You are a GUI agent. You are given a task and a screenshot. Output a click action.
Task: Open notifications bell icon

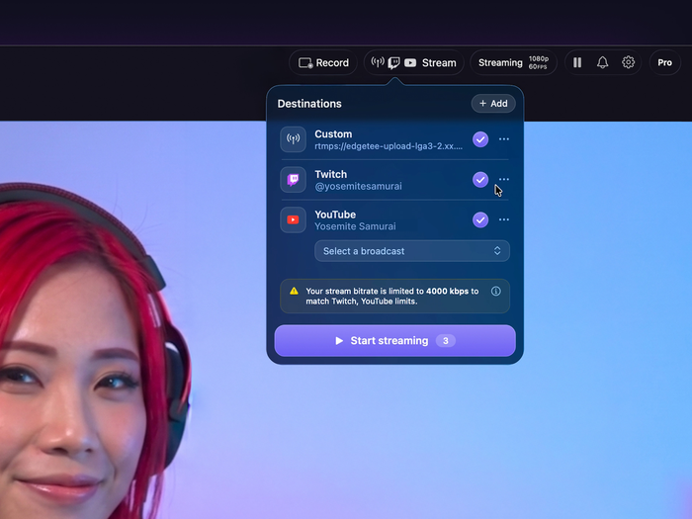602,62
